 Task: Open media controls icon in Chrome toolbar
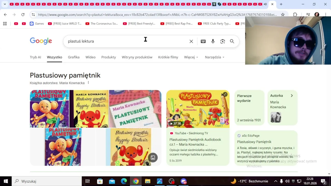(x=308, y=15)
